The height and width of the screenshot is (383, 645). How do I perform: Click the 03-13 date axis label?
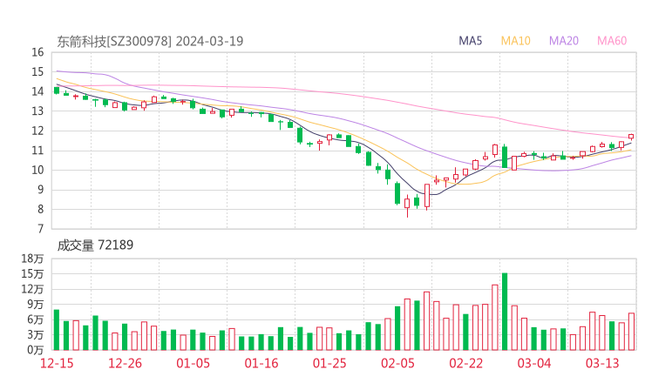[x=602, y=363]
